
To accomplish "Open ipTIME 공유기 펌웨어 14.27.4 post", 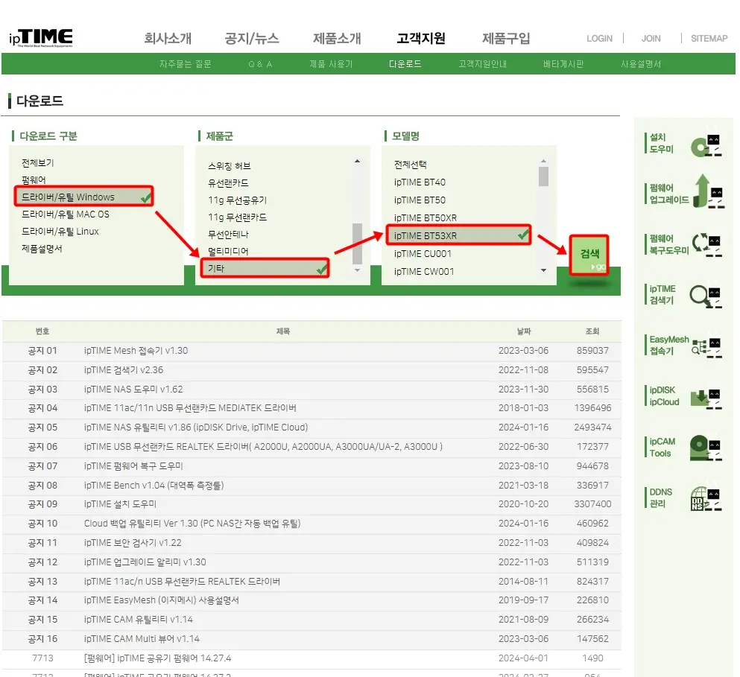I will click(x=158, y=658).
